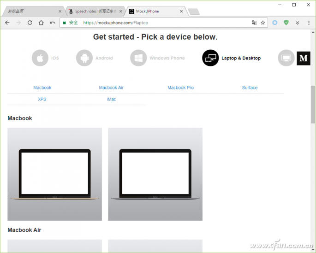
Task: Open the green shield extension
Action: click(x=286, y=23)
